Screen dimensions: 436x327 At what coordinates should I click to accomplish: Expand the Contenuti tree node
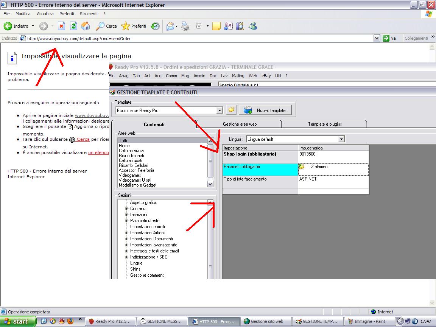click(126, 209)
